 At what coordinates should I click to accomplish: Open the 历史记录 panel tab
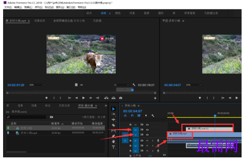coord(64,106)
